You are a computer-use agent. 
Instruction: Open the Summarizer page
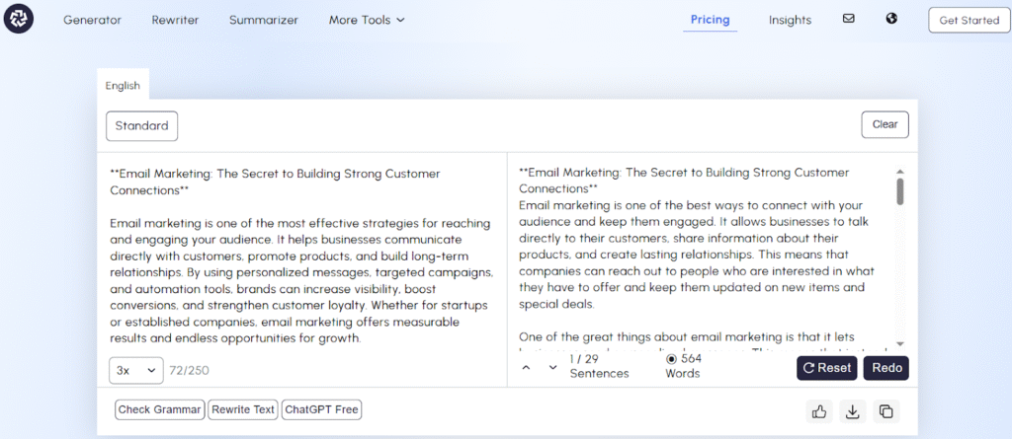coord(263,20)
